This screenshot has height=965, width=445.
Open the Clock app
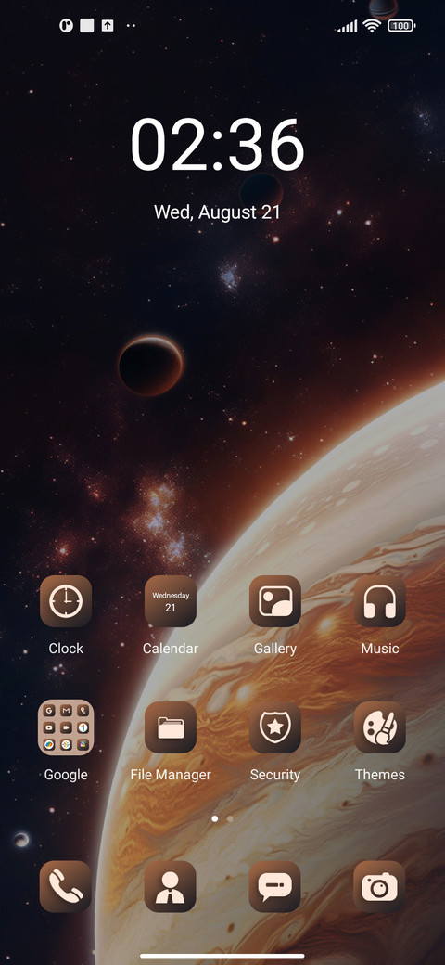tap(66, 601)
